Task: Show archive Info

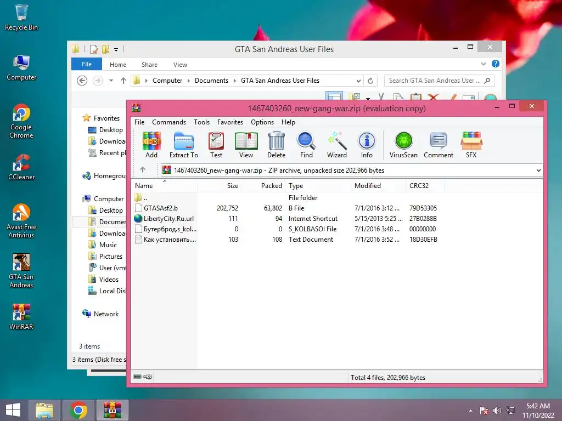Action: tap(366, 145)
